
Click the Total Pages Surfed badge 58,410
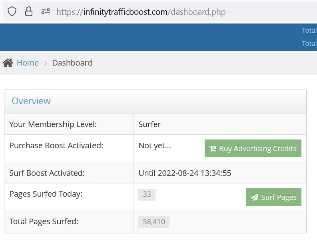click(154, 222)
